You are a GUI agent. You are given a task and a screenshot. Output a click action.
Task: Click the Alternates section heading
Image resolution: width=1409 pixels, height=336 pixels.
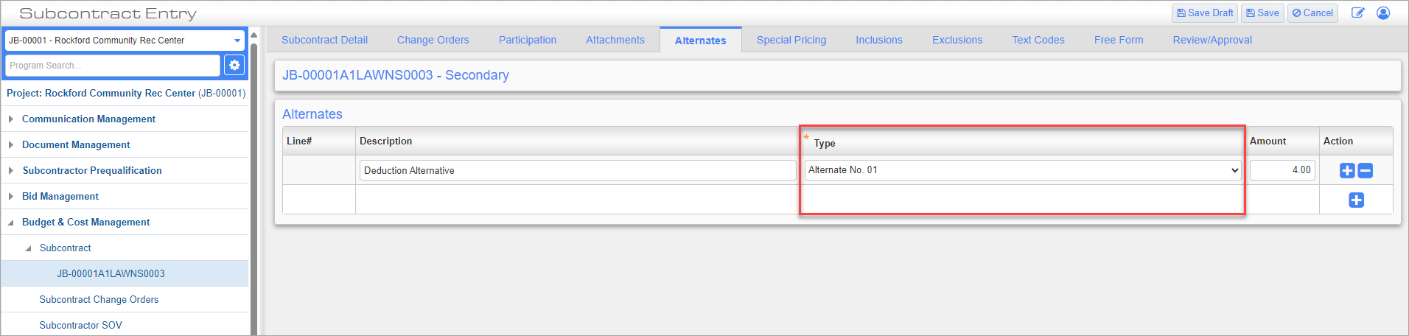tap(312, 114)
